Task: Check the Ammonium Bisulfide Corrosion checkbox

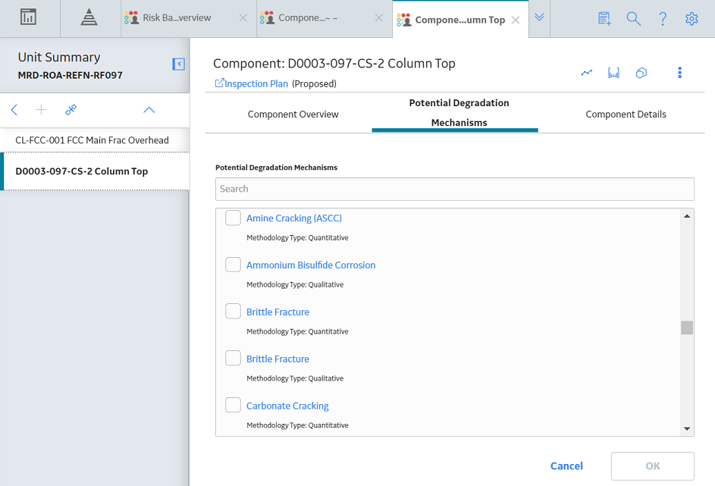Action: (x=233, y=265)
